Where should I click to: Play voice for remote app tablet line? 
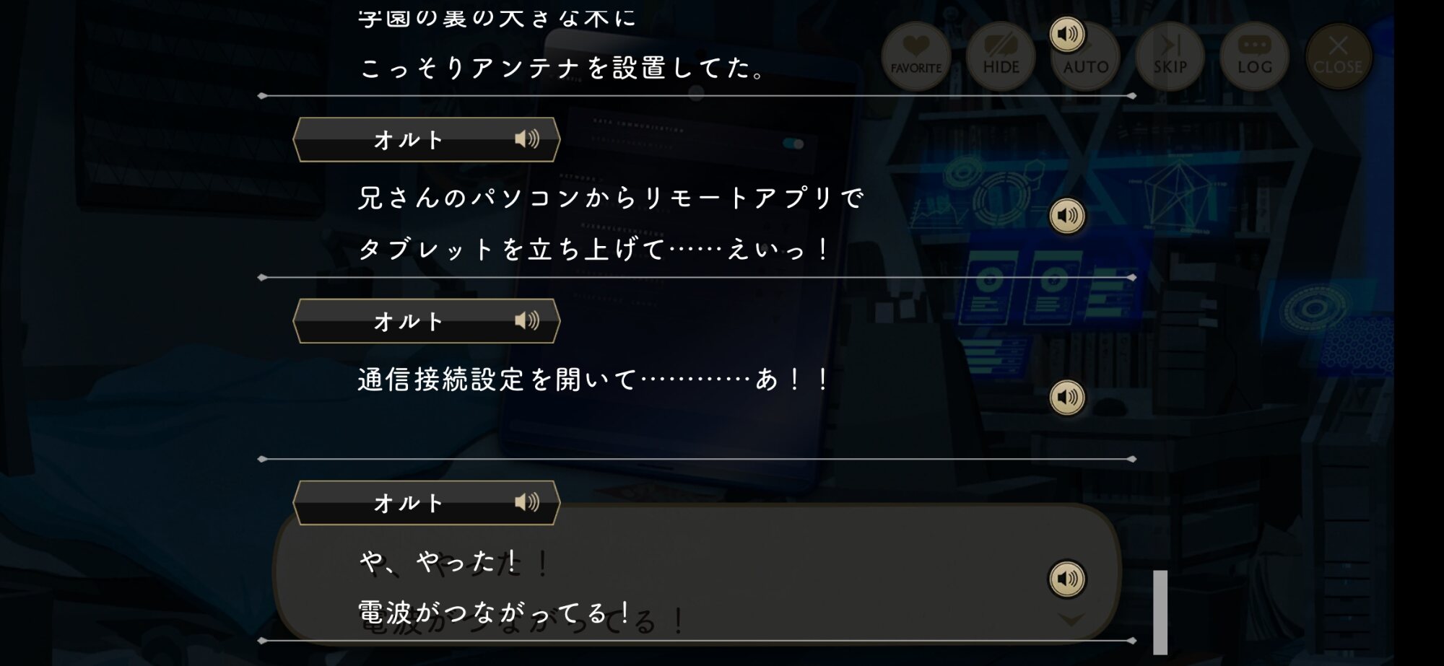point(1067,216)
